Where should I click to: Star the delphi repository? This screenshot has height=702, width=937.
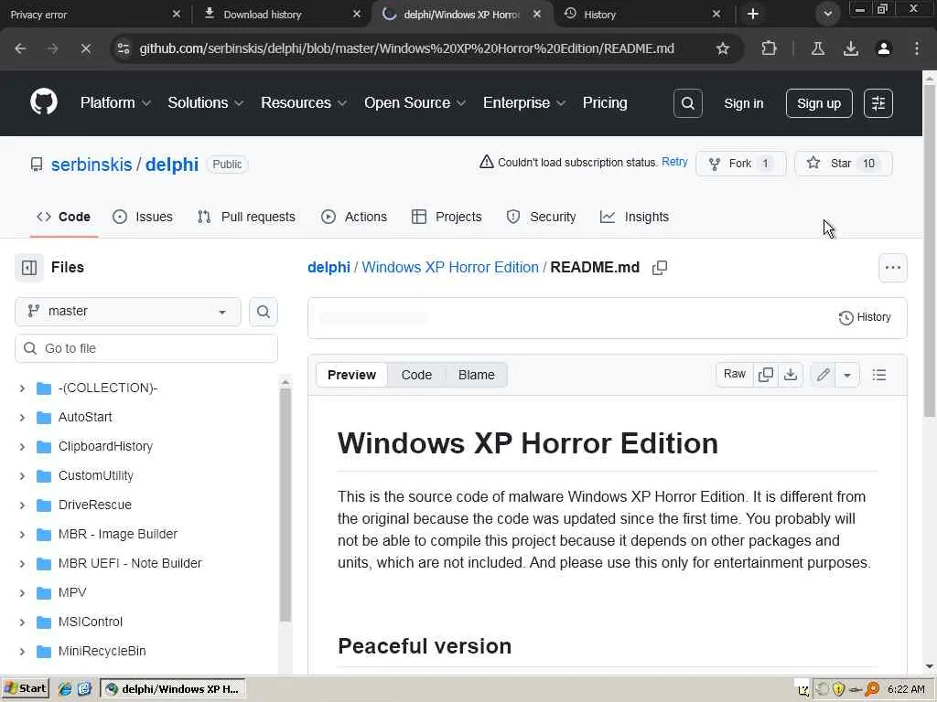click(843, 164)
